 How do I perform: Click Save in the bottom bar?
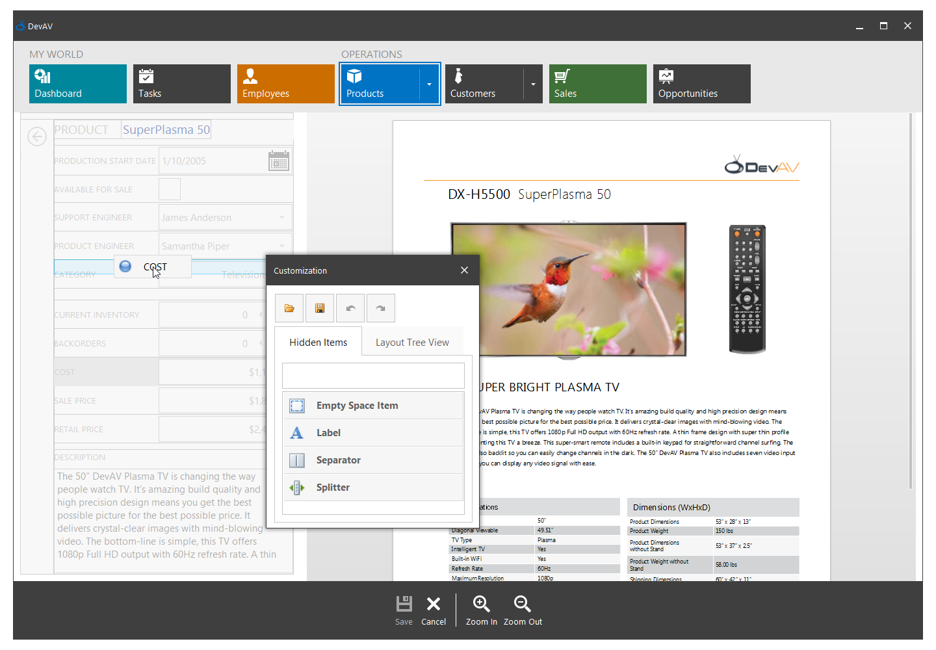click(x=404, y=610)
